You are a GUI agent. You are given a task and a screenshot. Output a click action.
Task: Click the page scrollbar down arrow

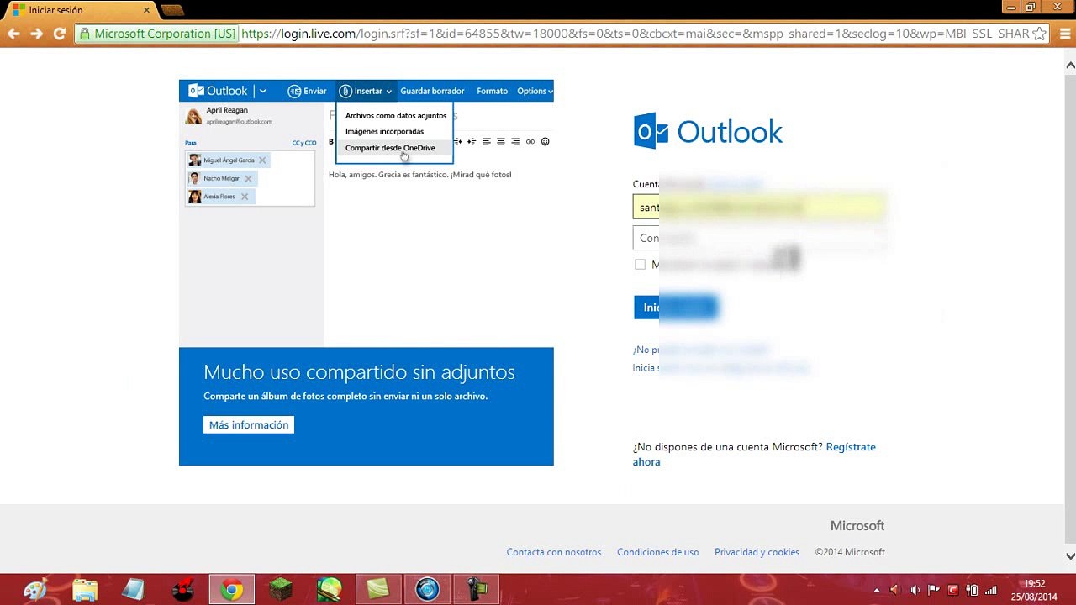(1070, 555)
